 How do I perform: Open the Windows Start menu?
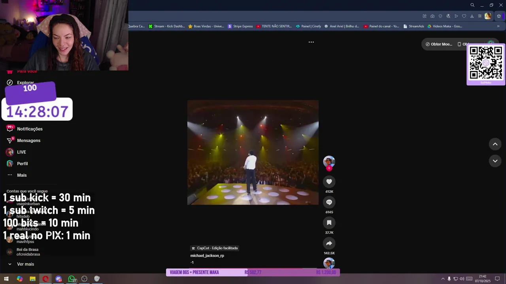pyautogui.click(x=6, y=279)
